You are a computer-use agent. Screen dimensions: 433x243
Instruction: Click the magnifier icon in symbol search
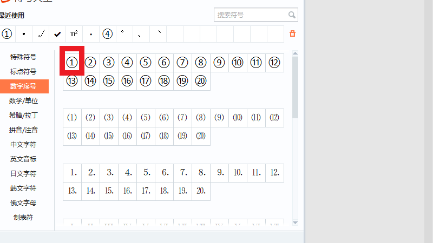(292, 15)
